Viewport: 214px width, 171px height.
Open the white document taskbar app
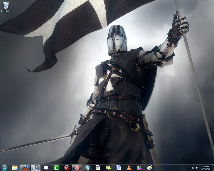click(x=98, y=168)
